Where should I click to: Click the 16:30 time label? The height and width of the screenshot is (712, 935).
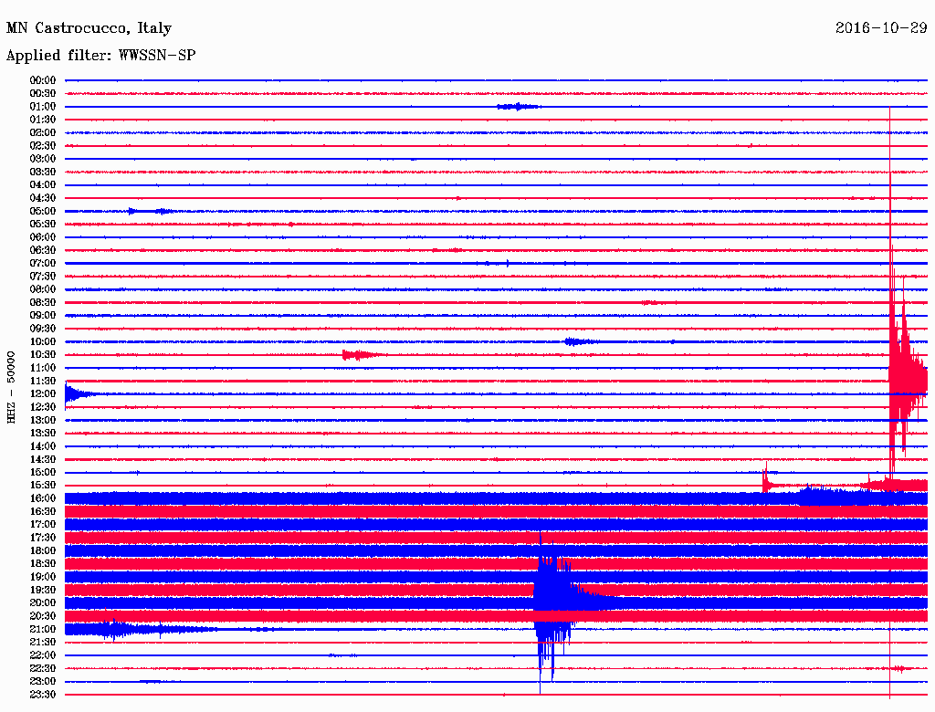tap(43, 512)
